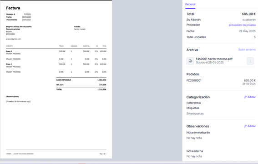Open order FC2500001 under Pedidos

(x=194, y=80)
